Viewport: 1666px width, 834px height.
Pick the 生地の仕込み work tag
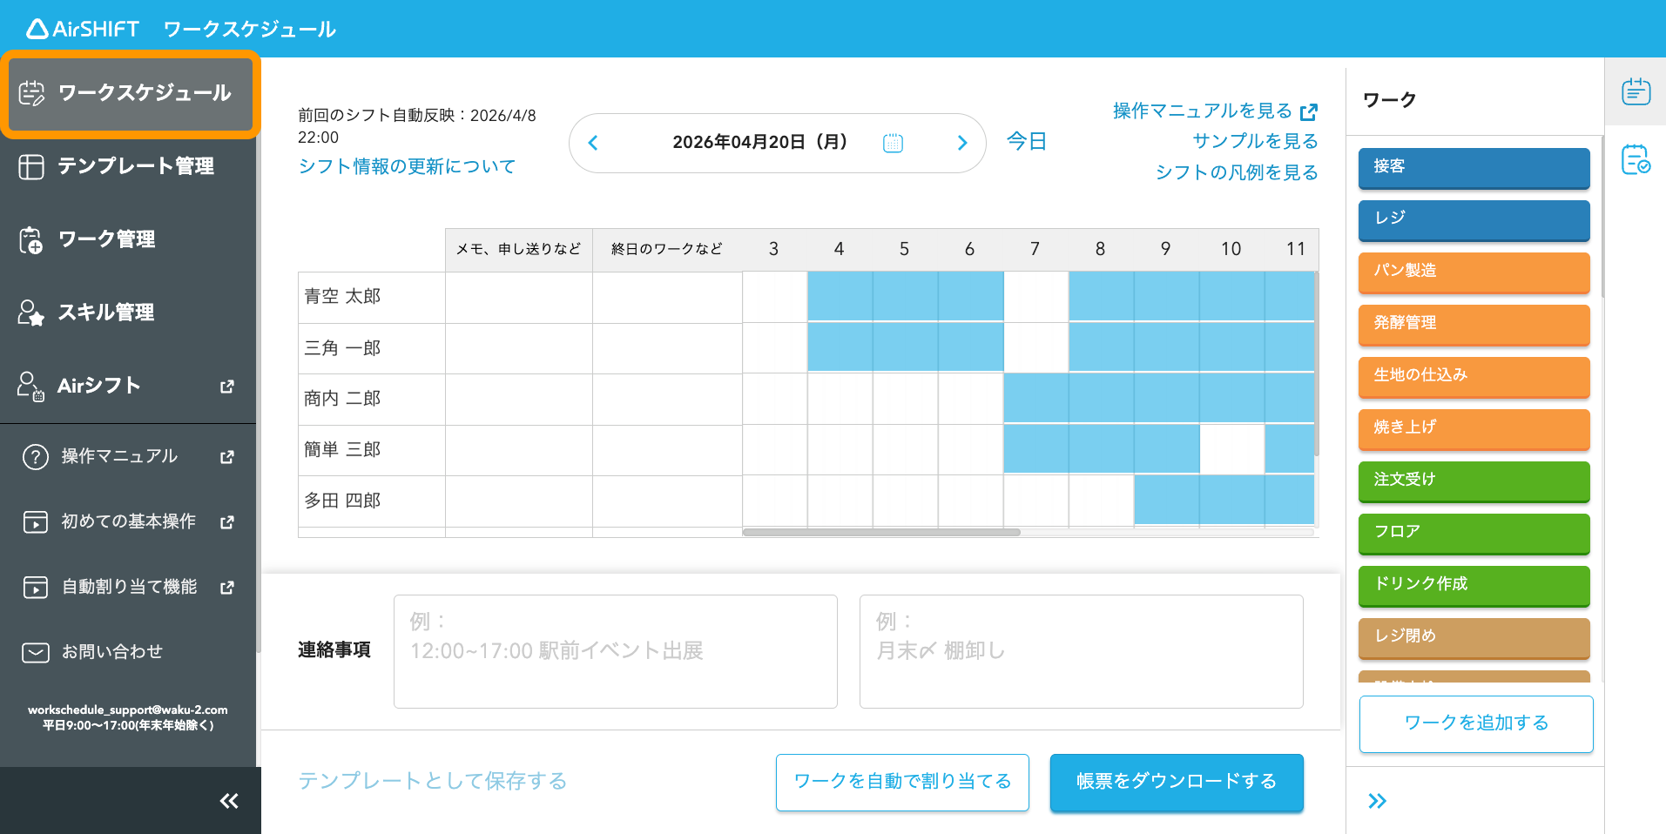point(1474,377)
